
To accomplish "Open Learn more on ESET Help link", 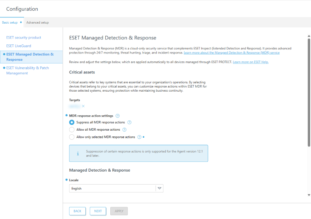I will (250, 62).
